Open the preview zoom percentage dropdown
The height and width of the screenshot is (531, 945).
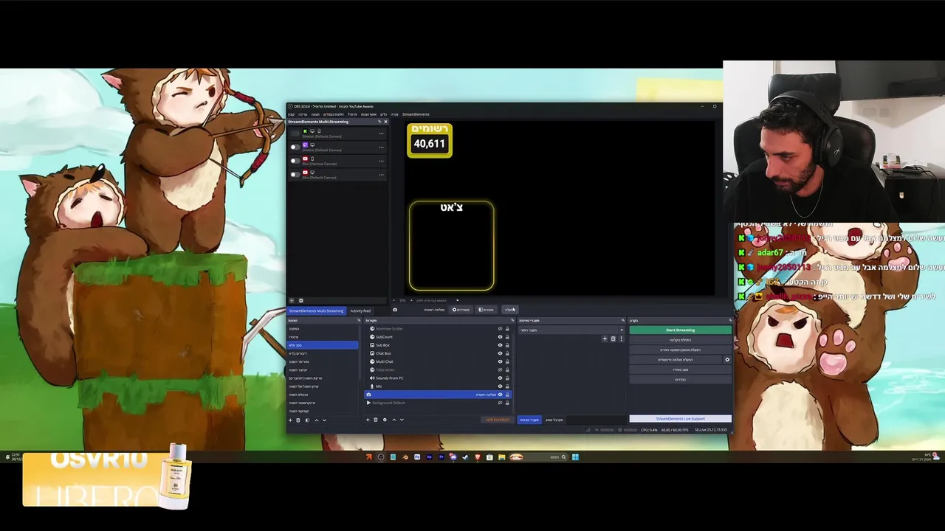click(458, 300)
